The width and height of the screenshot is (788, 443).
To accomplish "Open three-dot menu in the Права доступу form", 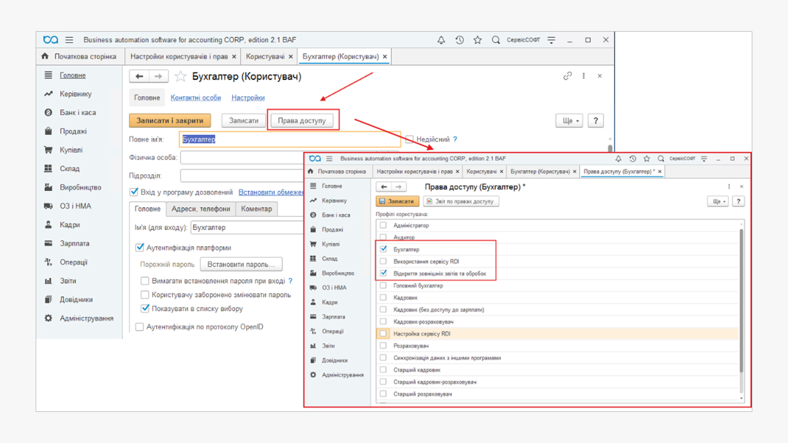I will (729, 187).
